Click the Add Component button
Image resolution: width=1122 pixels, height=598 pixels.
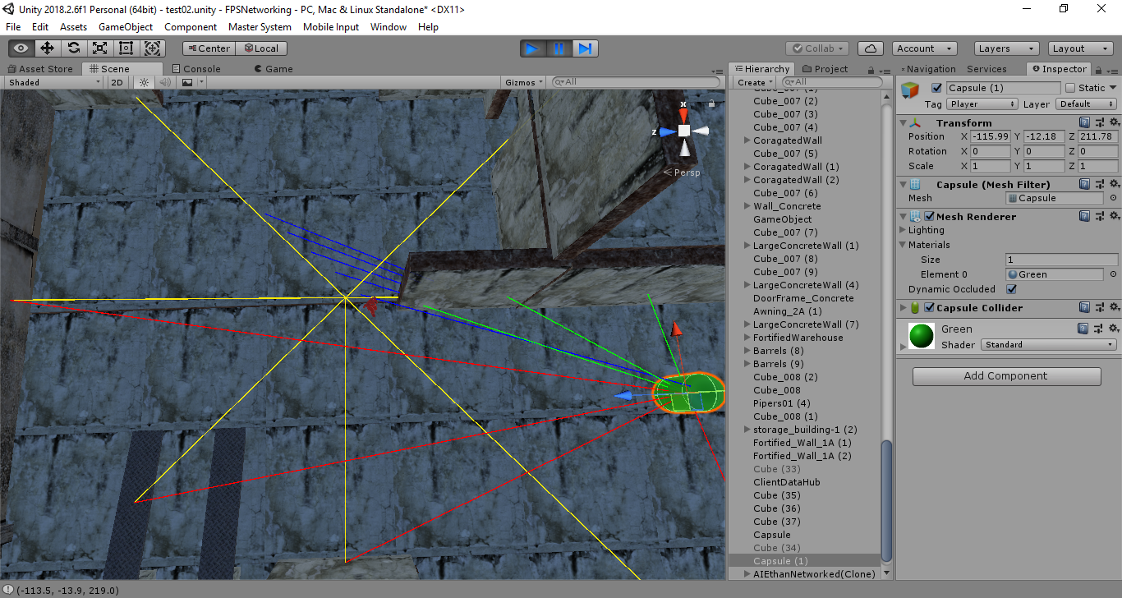point(1006,376)
